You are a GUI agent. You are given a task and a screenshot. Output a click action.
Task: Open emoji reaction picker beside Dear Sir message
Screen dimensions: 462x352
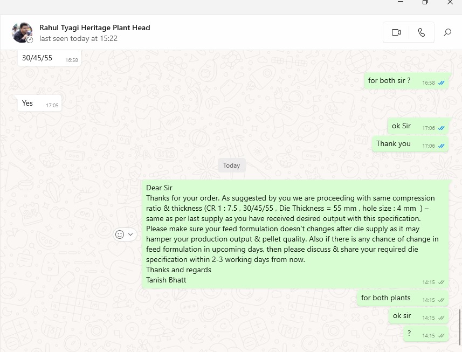[120, 234]
